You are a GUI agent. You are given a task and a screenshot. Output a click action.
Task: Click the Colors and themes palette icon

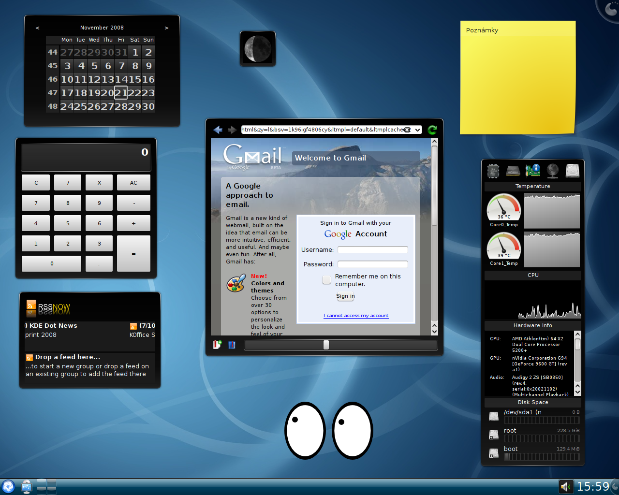pos(236,283)
